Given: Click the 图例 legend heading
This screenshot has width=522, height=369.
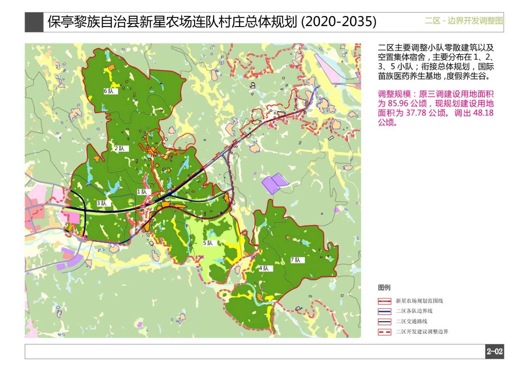Looking at the screenshot, I should click(384, 287).
